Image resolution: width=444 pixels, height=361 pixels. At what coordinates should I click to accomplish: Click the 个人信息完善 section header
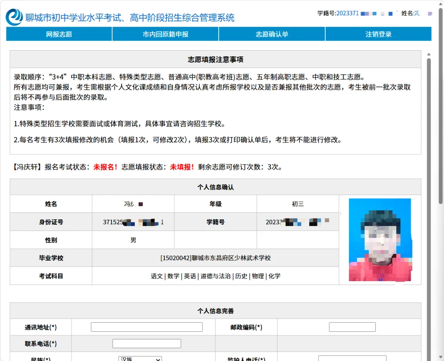pyautogui.click(x=215, y=311)
